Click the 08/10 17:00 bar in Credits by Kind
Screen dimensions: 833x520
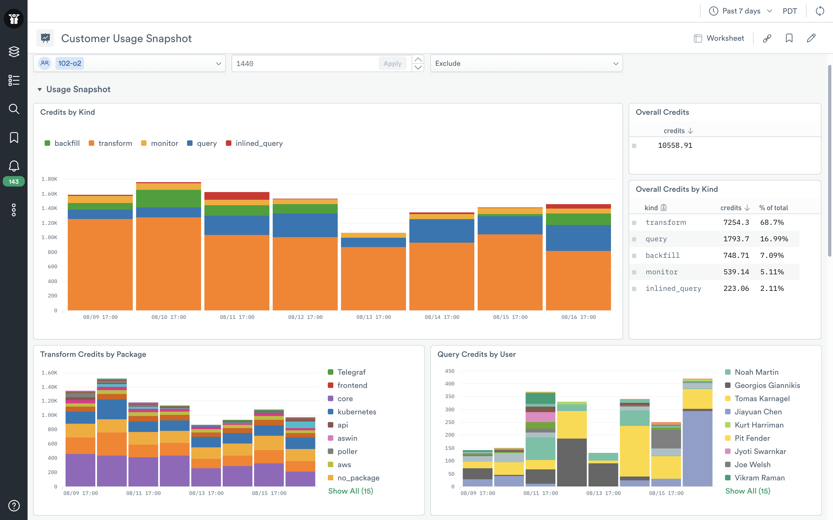(x=168, y=246)
